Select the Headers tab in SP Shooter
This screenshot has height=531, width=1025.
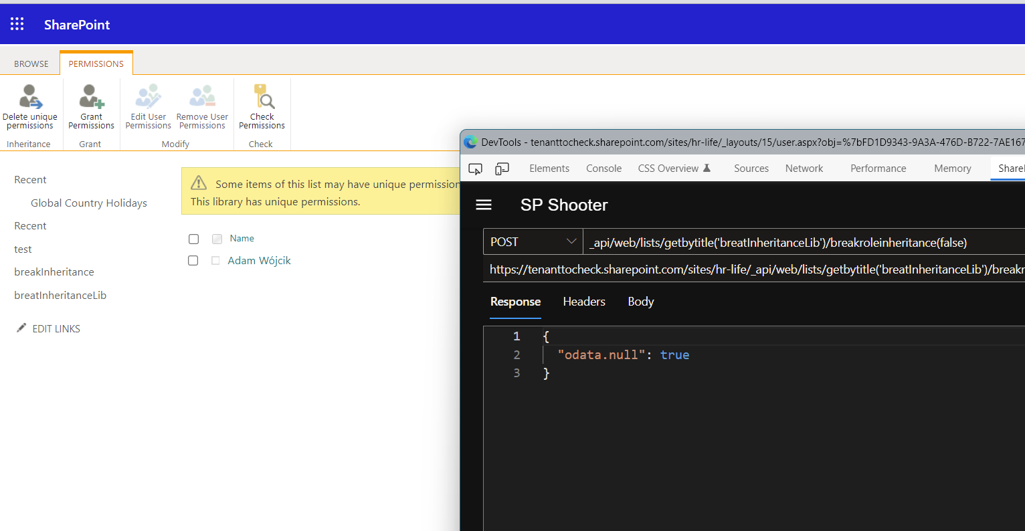click(584, 302)
